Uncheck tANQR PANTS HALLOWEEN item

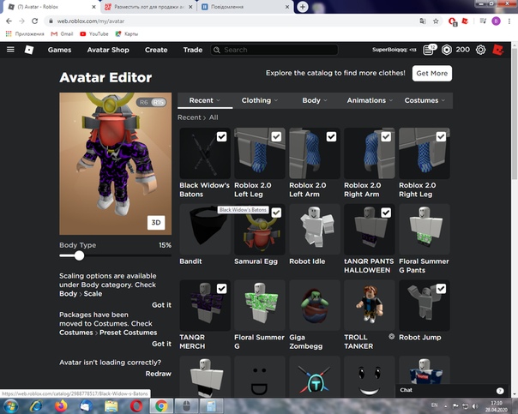pyautogui.click(x=386, y=213)
